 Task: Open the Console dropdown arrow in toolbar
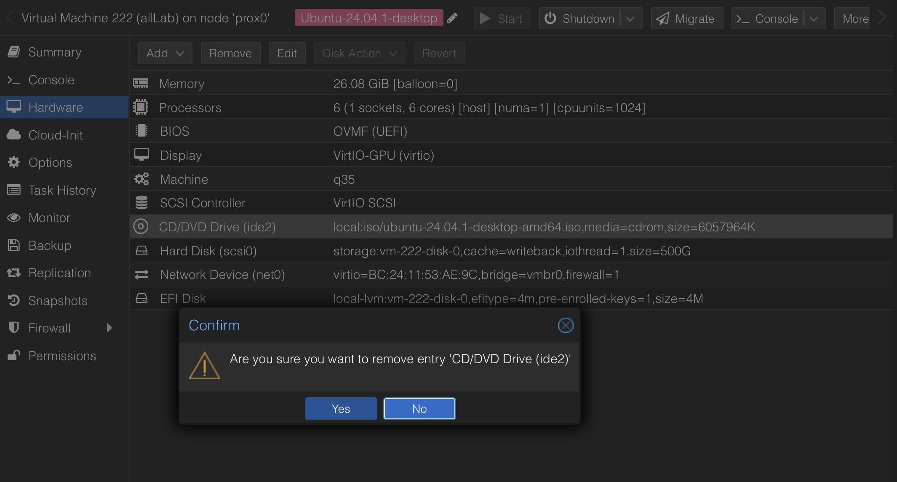[x=814, y=19]
